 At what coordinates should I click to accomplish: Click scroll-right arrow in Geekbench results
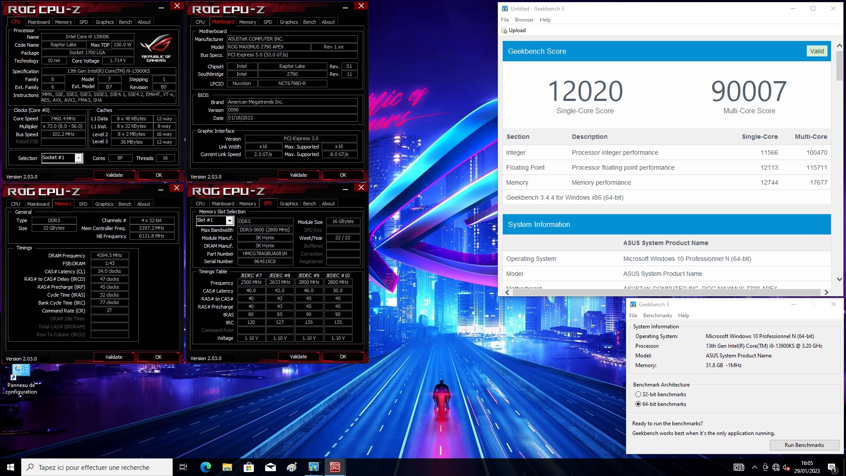(826, 292)
